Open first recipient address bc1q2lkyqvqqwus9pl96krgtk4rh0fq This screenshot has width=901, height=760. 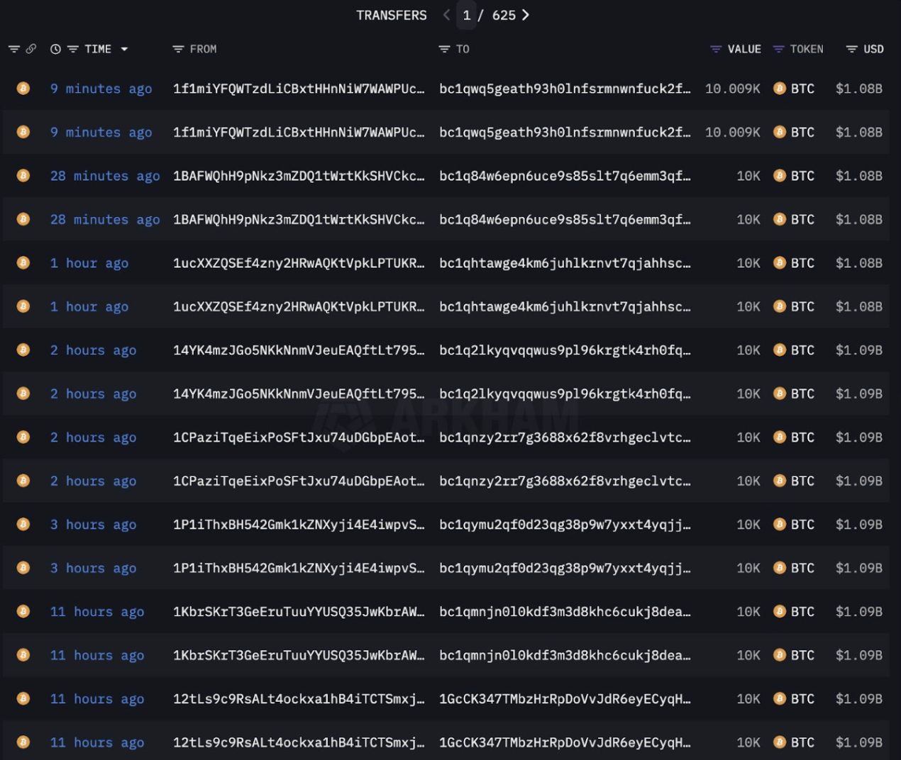tap(565, 350)
